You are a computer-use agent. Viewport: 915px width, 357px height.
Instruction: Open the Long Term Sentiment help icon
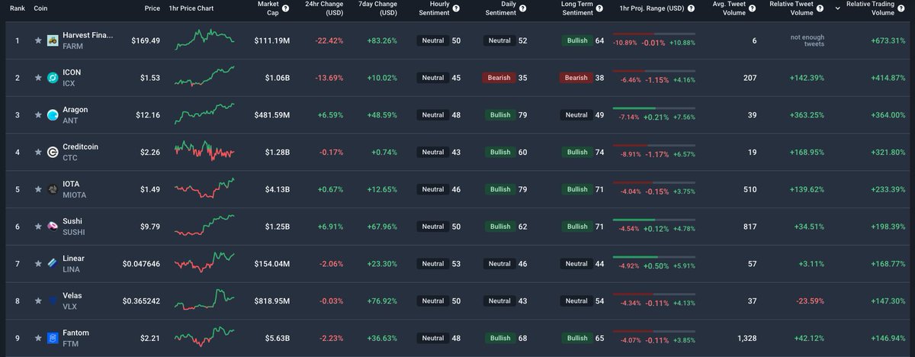coord(599,9)
